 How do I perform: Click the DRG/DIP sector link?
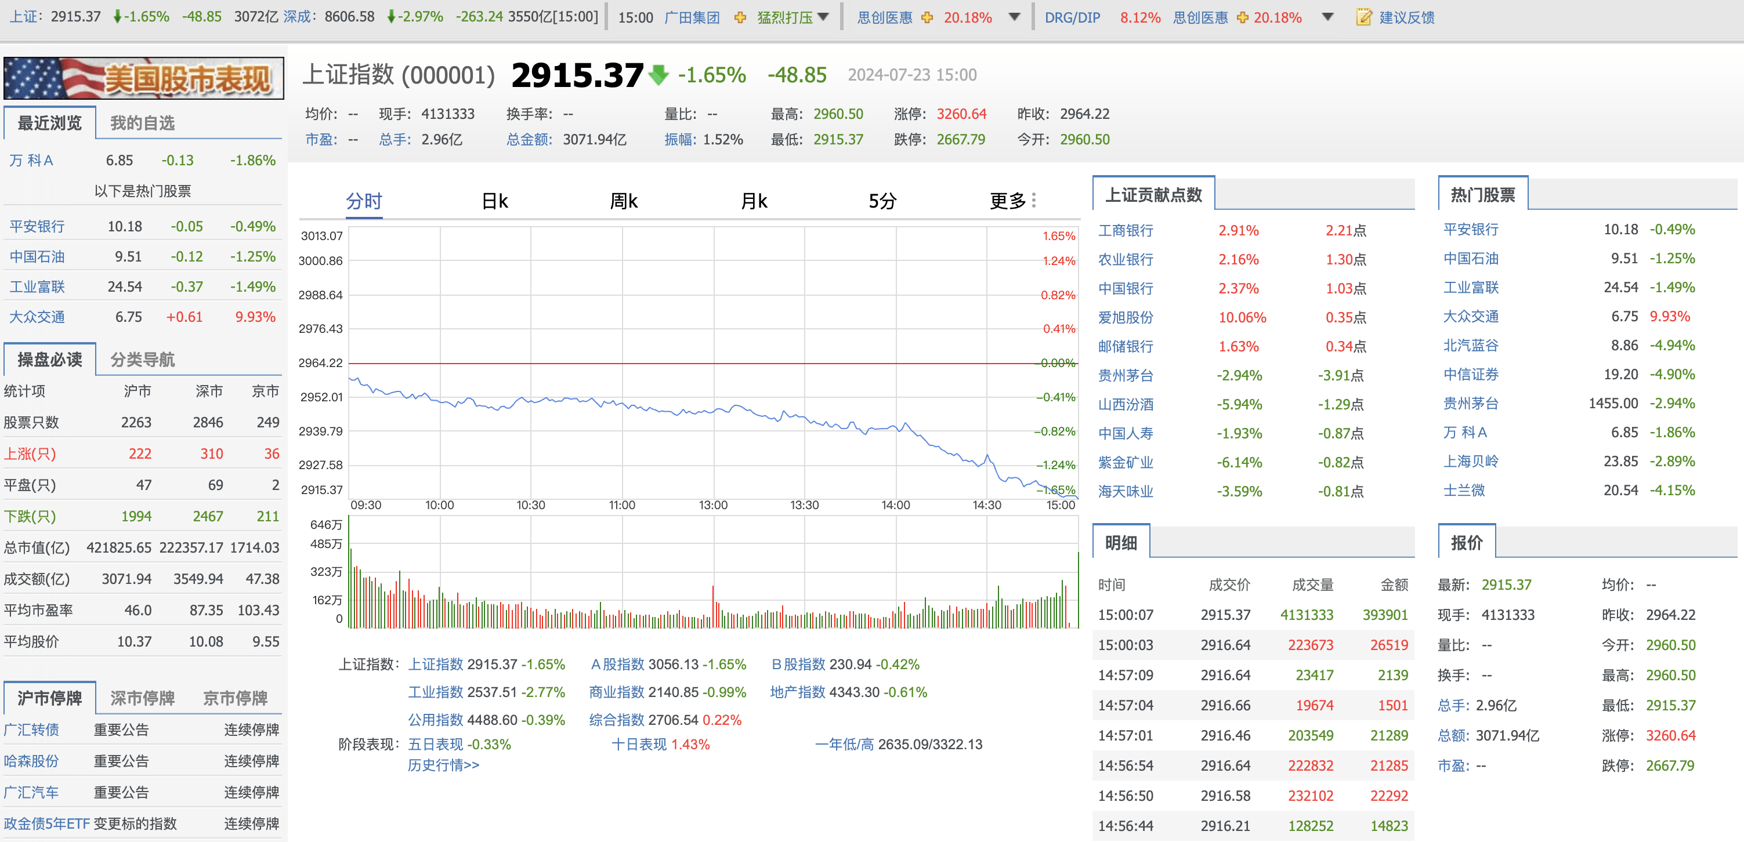tap(1072, 17)
